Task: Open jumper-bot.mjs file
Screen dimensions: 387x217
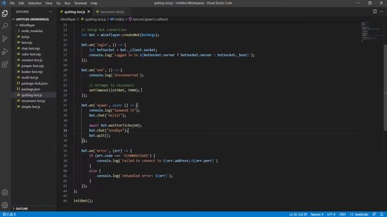Action: tap(32, 66)
